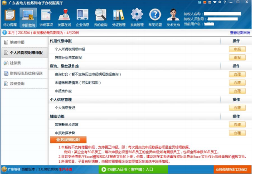
Task: Open 办理CA证书（客户端）入口 in status bar
Action: pyautogui.click(x=133, y=170)
